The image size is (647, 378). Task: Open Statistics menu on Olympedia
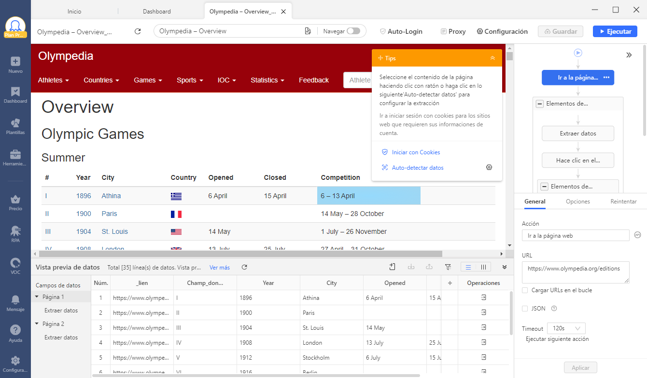click(267, 80)
